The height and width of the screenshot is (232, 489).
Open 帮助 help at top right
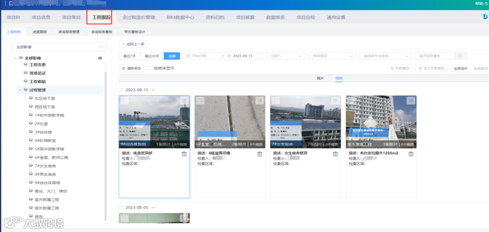[481, 4]
